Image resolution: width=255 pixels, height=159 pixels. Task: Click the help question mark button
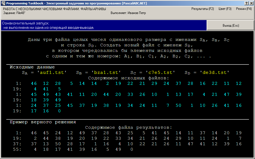[x=247, y=3]
